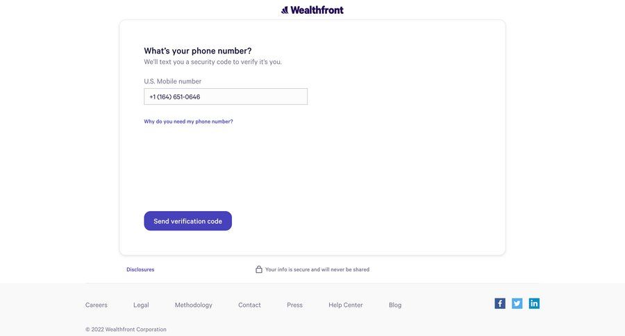Open the Blog footer link
The width and height of the screenshot is (625, 336).
[x=395, y=305]
